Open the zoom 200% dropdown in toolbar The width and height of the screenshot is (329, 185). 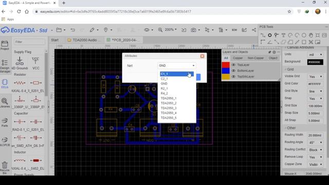(x=170, y=30)
